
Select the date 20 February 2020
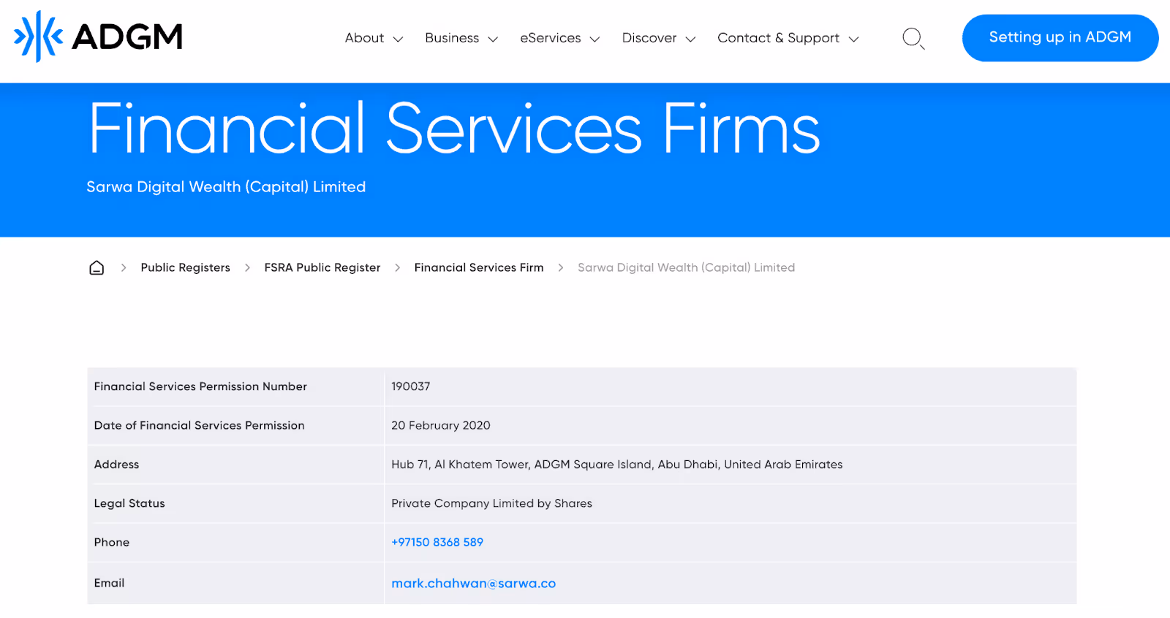tap(441, 425)
